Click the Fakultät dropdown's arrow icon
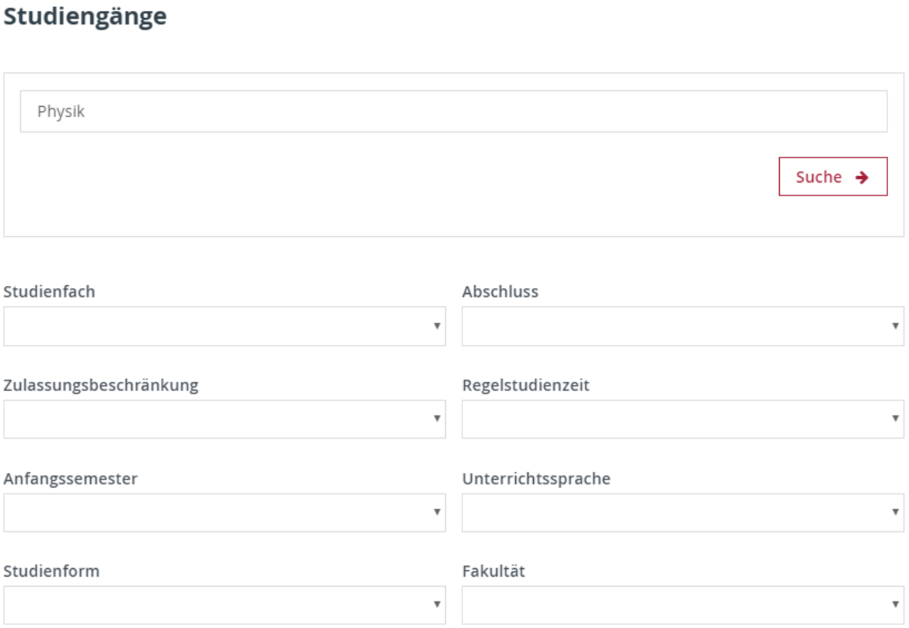This screenshot has height=628, width=909. (x=895, y=604)
